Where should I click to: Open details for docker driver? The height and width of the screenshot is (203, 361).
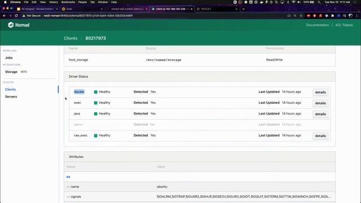320,92
